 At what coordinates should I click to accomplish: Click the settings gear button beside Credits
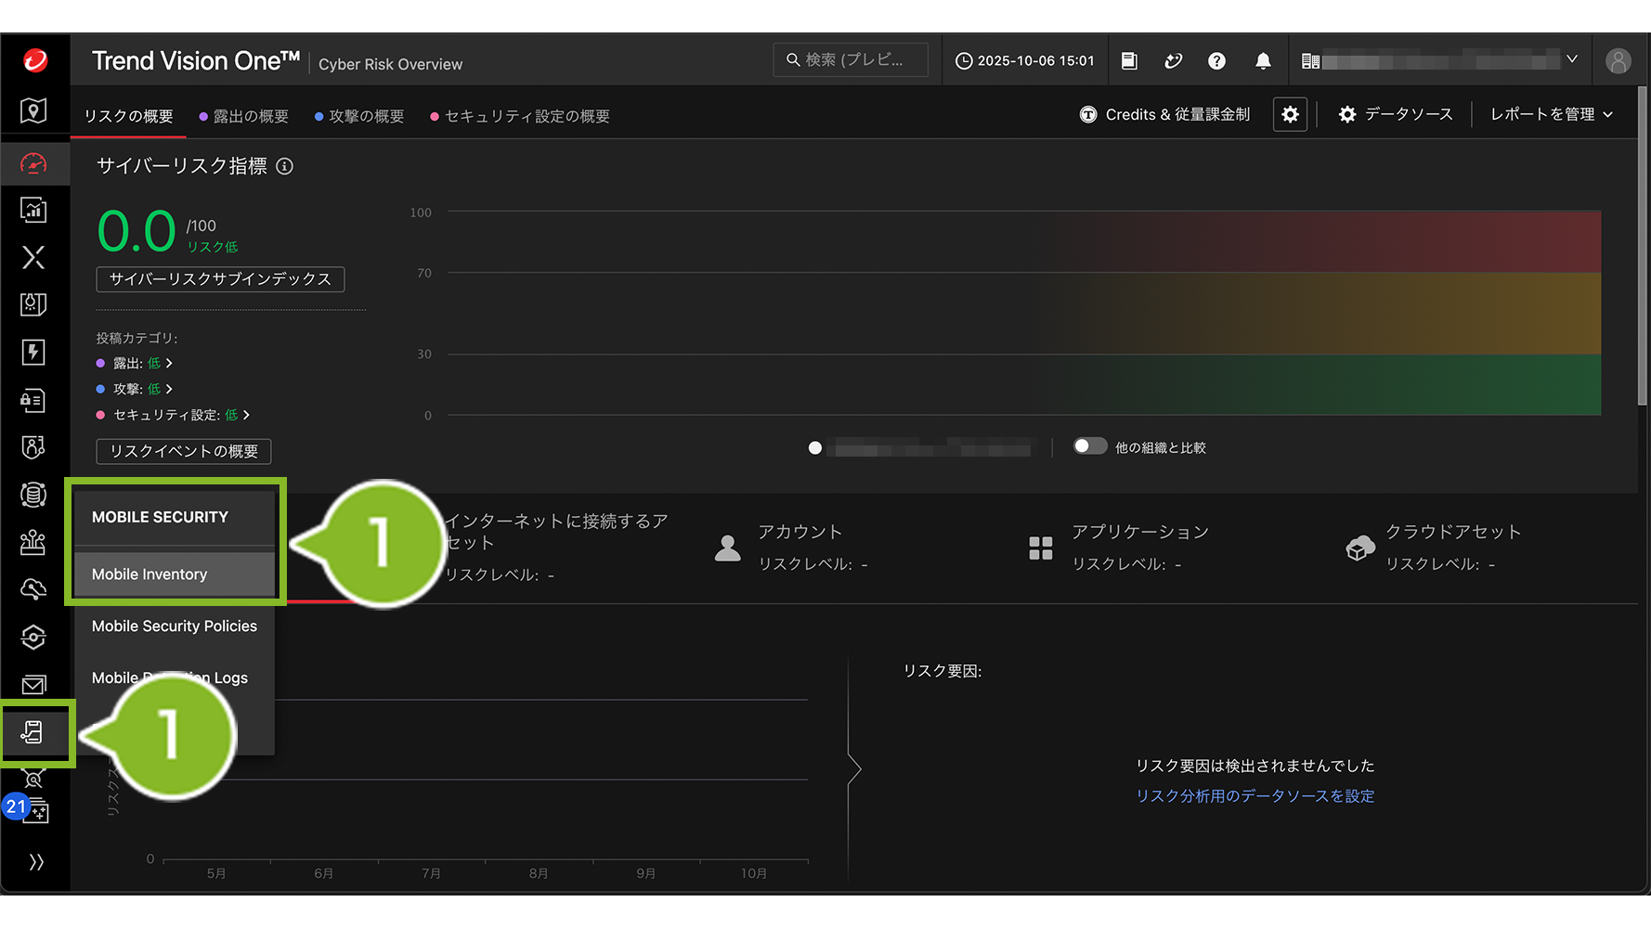(x=1290, y=114)
